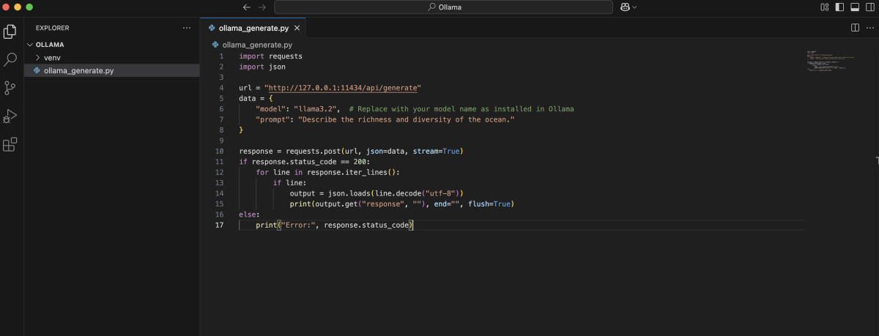879x336 pixels.
Task: Click the status_code == 200 condition
Action: click(x=311, y=162)
